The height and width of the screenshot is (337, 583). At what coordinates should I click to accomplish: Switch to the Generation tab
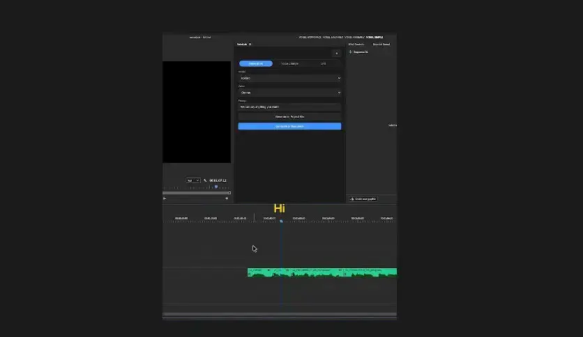coord(256,63)
